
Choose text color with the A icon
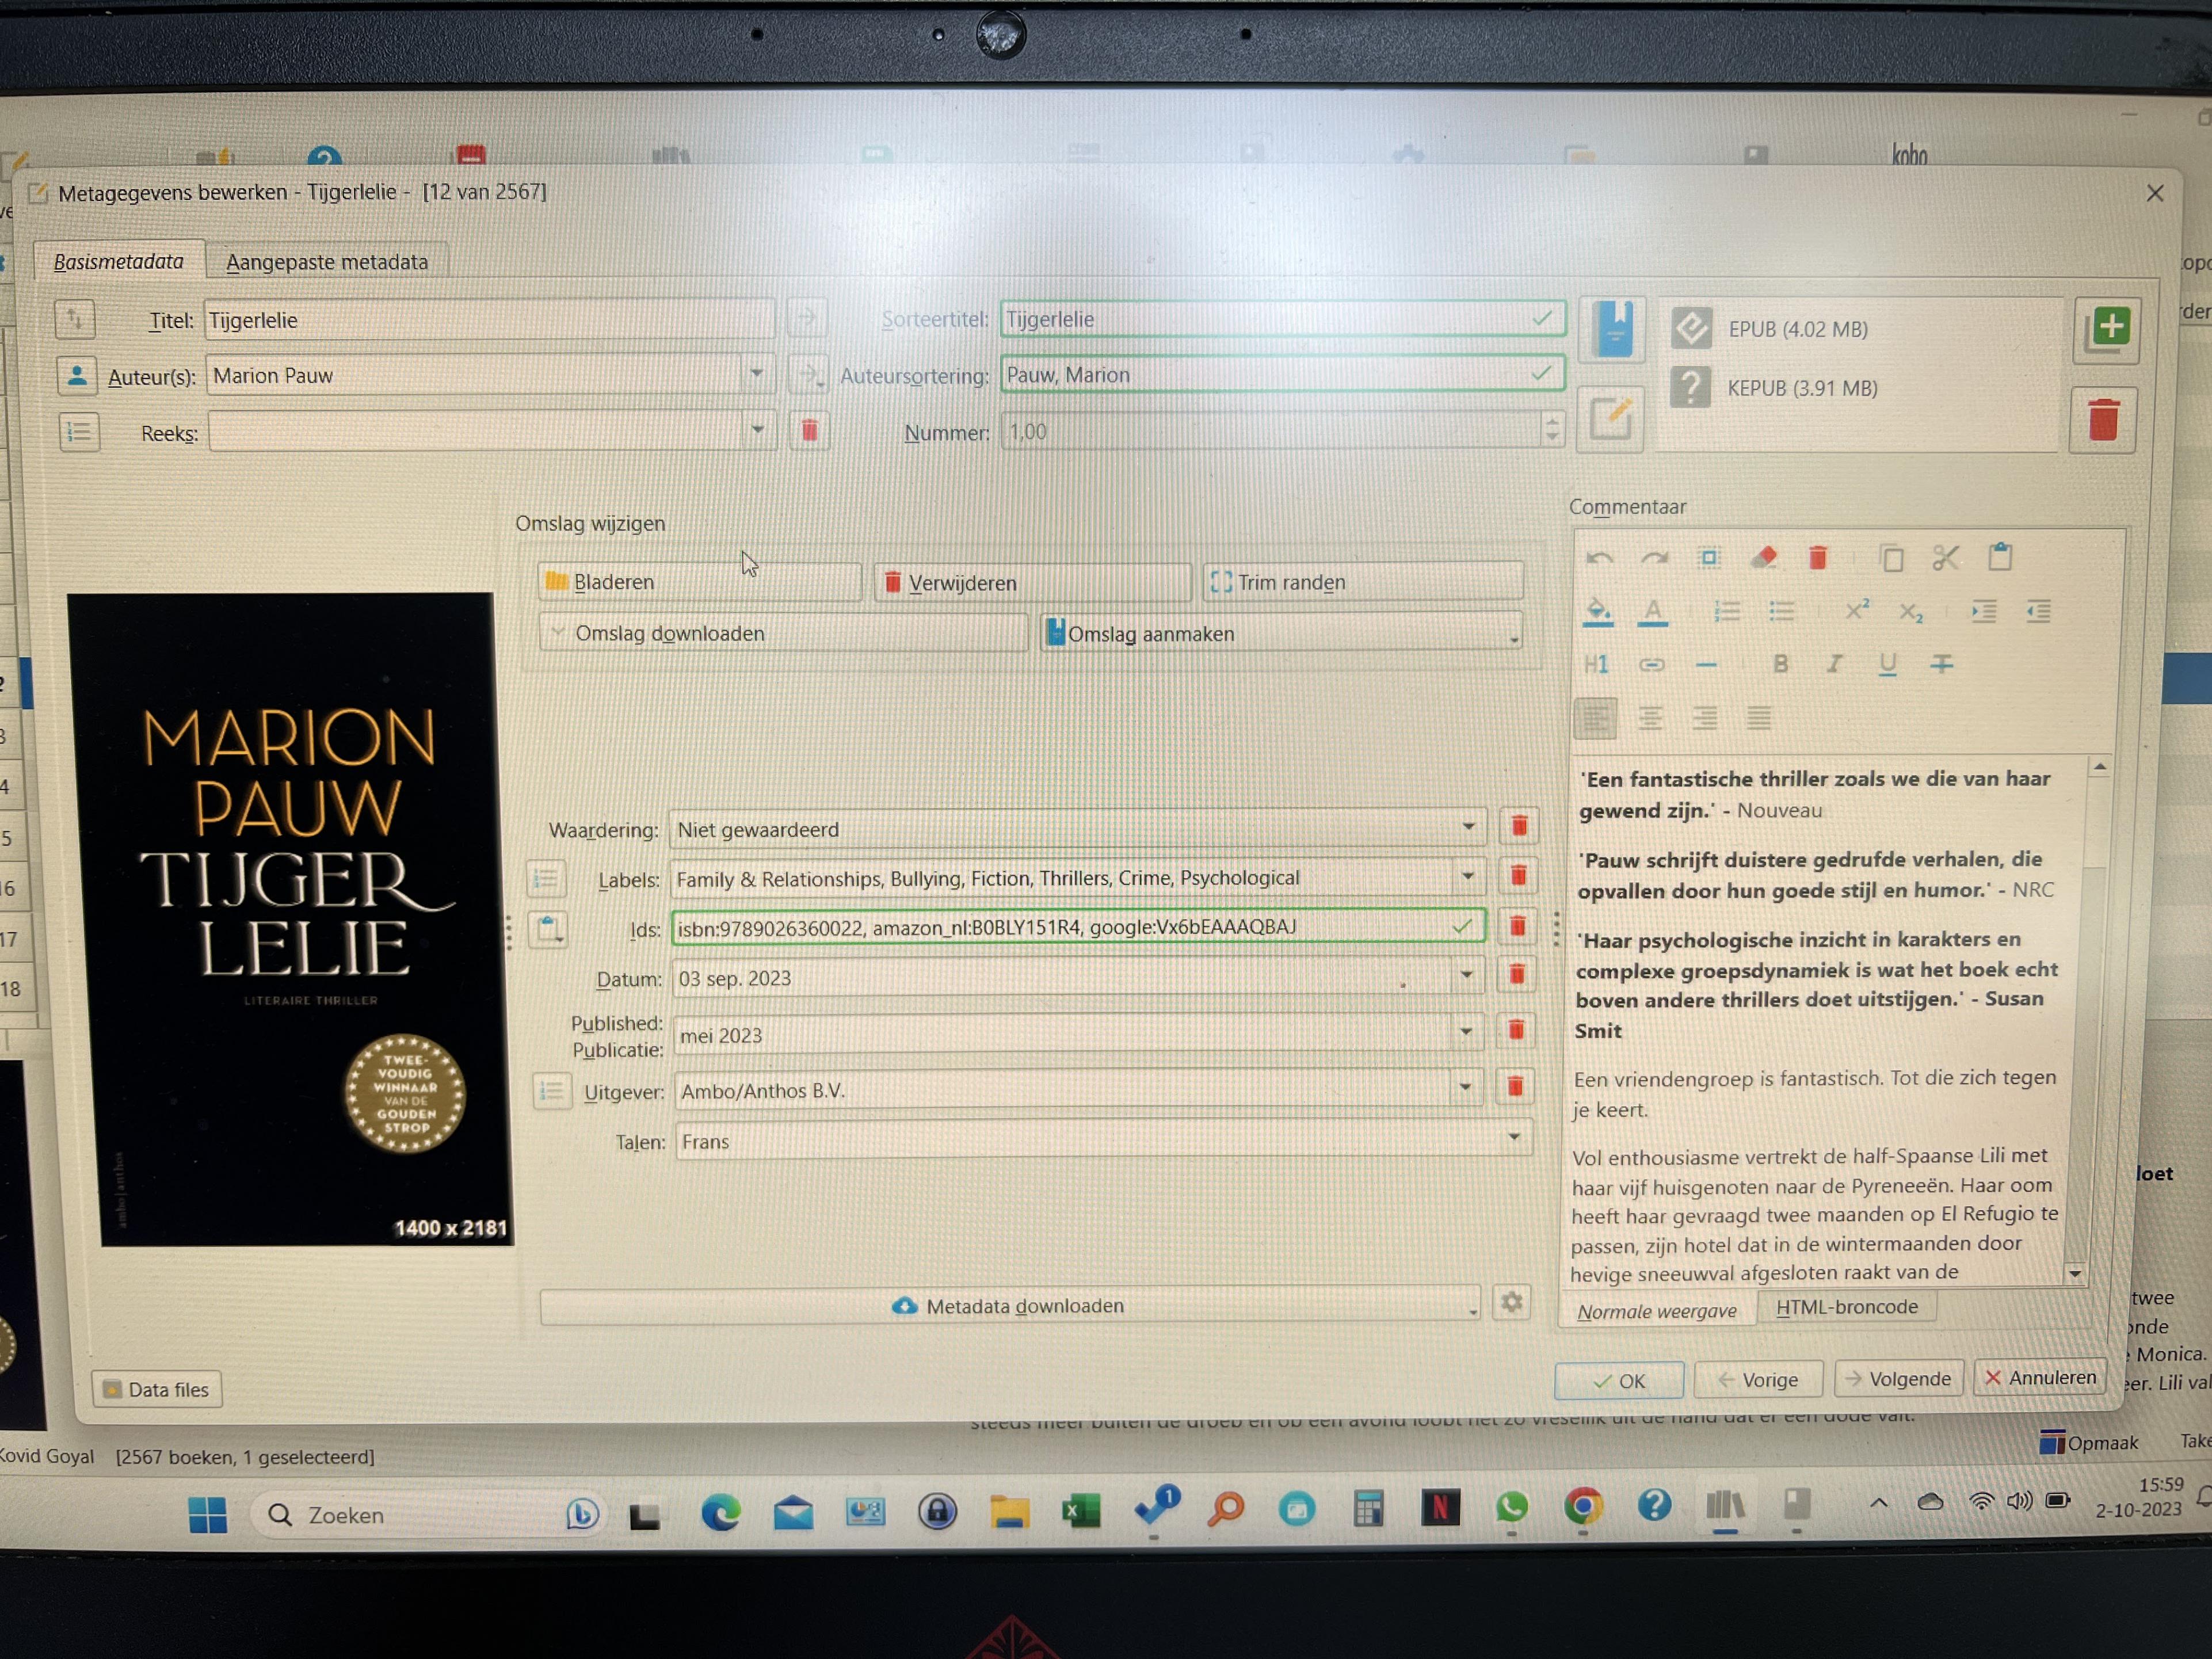pos(1653,611)
